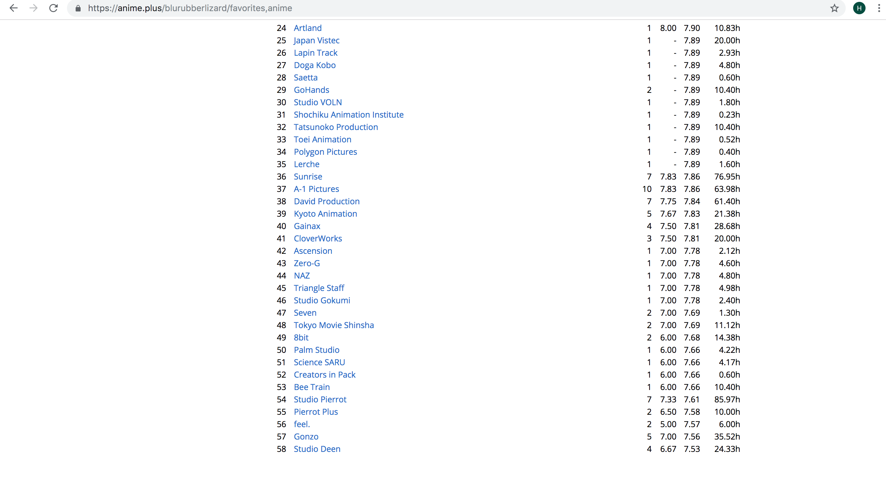This screenshot has height=481, width=886.
Task: Open the A-1 Pictures link
Action: click(x=316, y=189)
